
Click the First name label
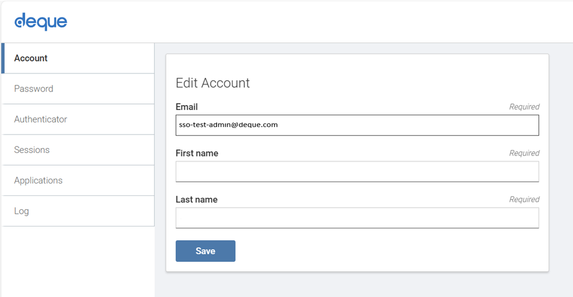click(x=197, y=154)
